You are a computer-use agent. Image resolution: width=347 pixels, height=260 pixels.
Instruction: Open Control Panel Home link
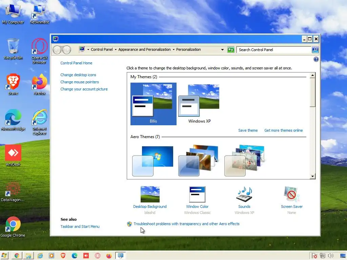tap(76, 63)
